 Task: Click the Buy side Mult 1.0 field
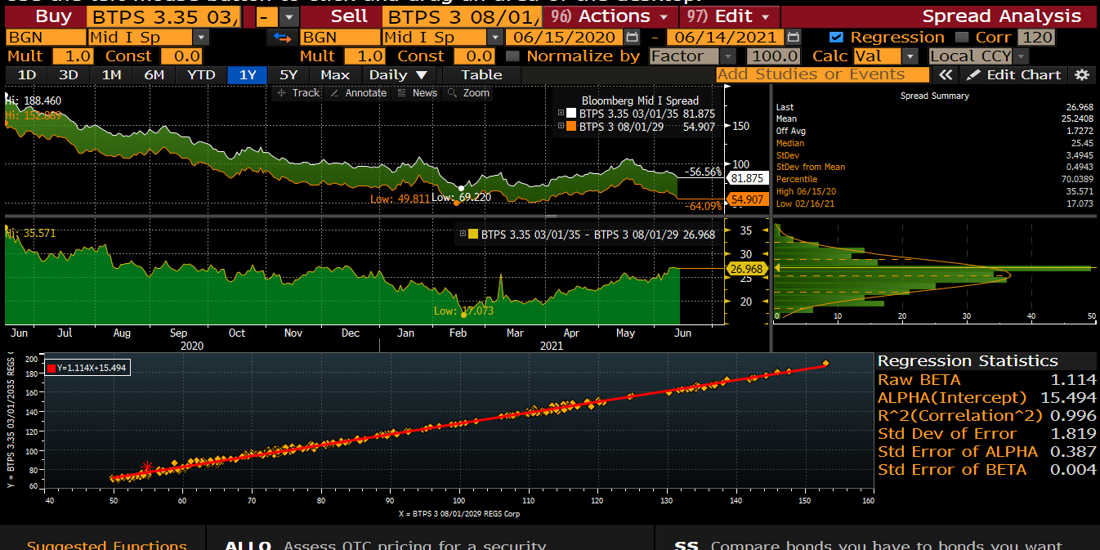(x=73, y=56)
